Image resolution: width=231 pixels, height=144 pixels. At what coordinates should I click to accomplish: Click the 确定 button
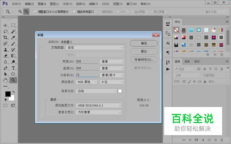coord(144,43)
